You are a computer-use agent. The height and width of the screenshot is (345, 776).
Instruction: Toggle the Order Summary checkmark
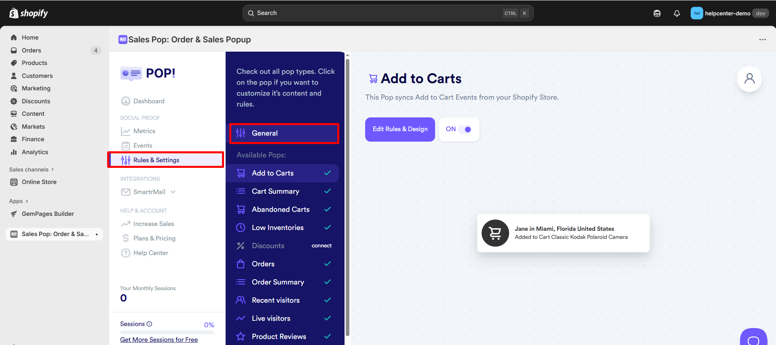click(328, 282)
